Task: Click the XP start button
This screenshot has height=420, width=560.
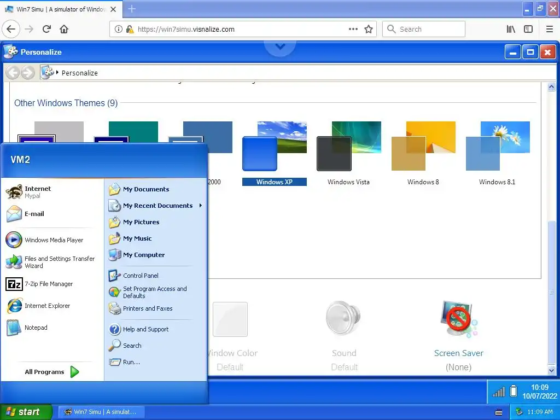Action: coord(26,412)
